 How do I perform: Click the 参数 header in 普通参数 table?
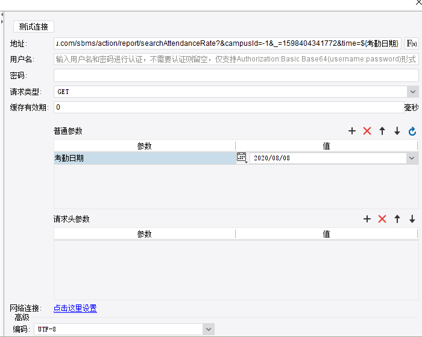click(x=145, y=146)
